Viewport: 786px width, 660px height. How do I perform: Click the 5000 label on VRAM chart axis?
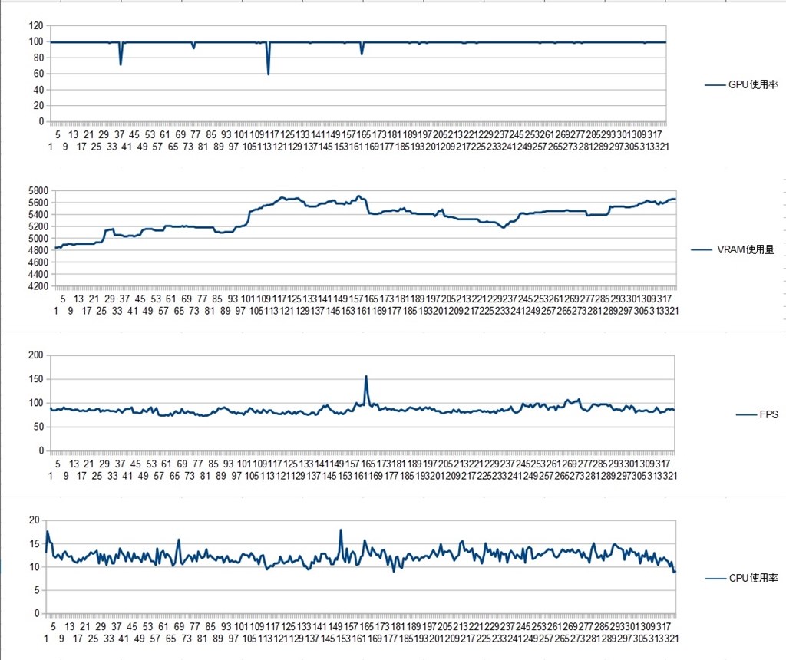(x=38, y=239)
